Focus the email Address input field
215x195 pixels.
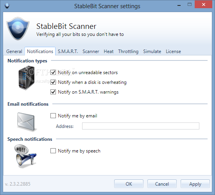141,126
